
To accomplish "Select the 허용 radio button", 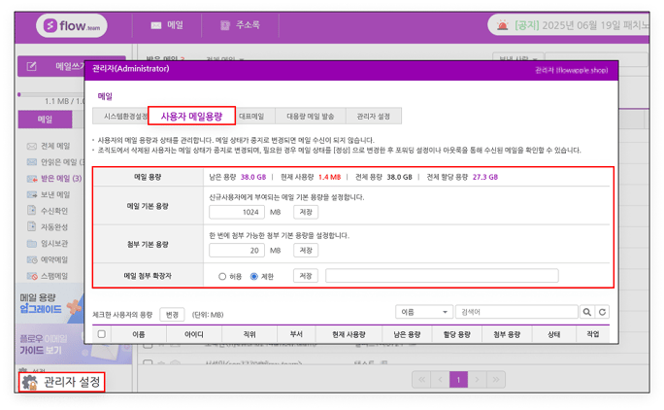I will [222, 276].
